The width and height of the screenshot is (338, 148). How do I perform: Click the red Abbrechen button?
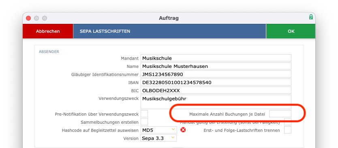tap(48, 31)
